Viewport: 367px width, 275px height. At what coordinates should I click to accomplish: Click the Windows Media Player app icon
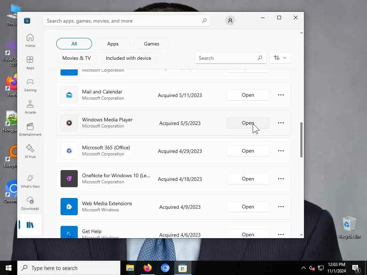69,123
